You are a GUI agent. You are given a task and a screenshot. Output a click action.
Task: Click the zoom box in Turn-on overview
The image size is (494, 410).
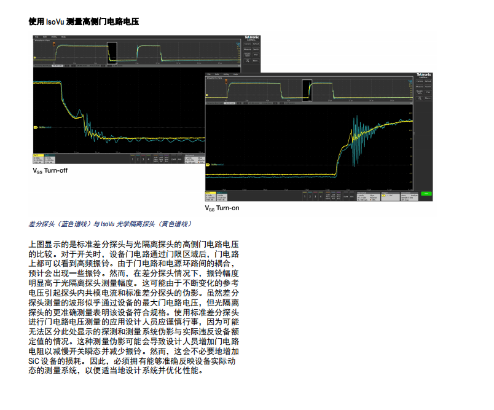[x=307, y=91]
